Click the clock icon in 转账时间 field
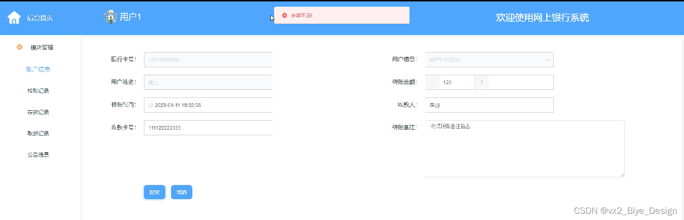Image resolution: width=684 pixels, height=220 pixels. click(x=151, y=105)
